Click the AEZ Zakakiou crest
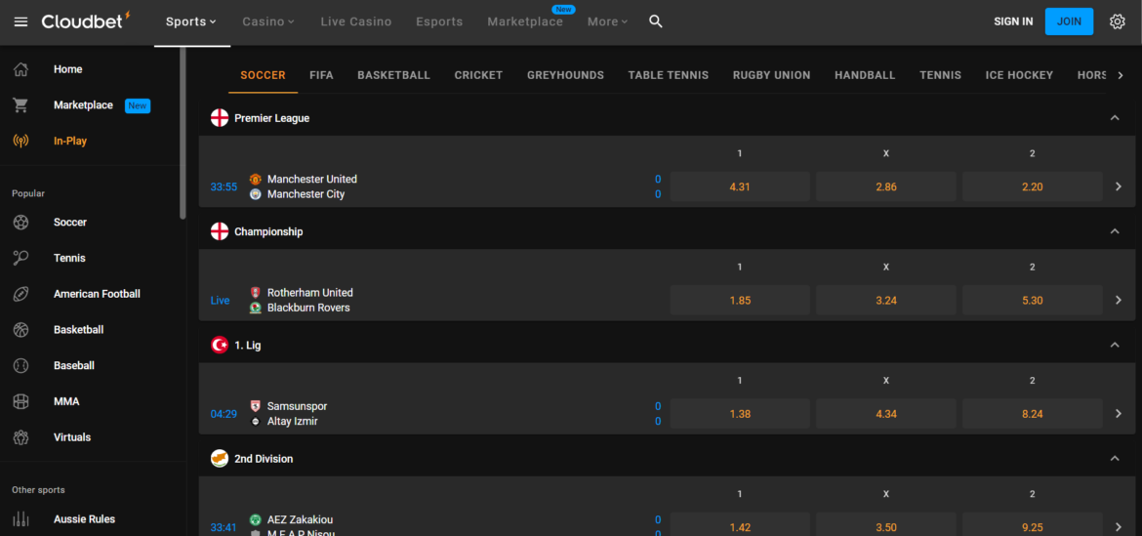This screenshot has height=536, width=1142. tap(256, 520)
